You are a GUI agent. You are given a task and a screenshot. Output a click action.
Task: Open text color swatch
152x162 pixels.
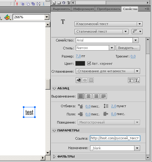80,64
